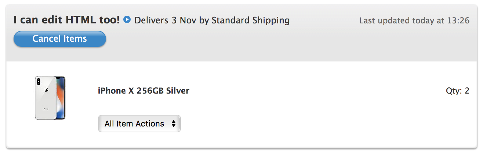Click the Apple logo on the iPhone image
483x155 pixels.
(x=46, y=90)
